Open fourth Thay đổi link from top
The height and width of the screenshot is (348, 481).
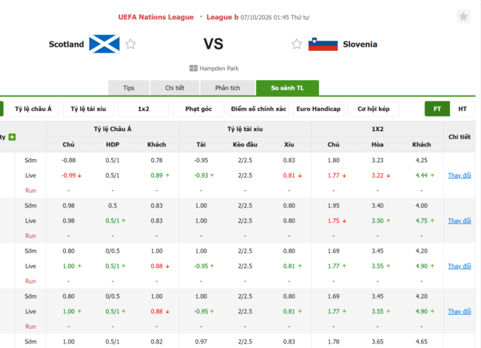coord(460,312)
